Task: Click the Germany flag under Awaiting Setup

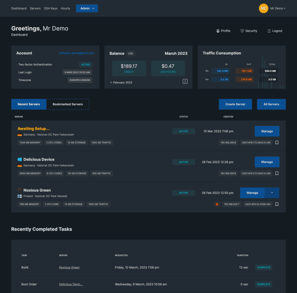Action: 19,135
